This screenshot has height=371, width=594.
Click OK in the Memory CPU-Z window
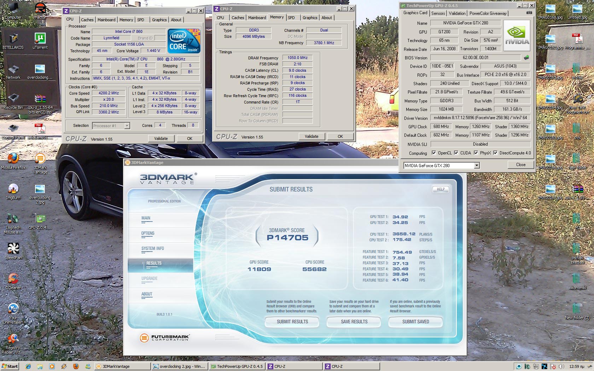click(x=340, y=136)
